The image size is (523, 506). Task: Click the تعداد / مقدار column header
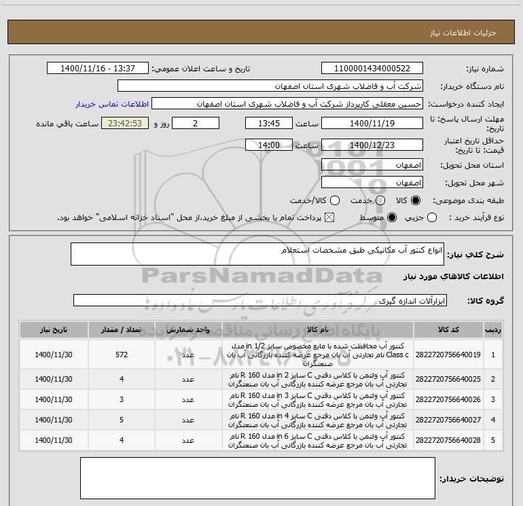(x=122, y=329)
